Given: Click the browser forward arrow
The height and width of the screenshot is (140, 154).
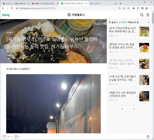Looking at the screenshot, I should point(7,8).
